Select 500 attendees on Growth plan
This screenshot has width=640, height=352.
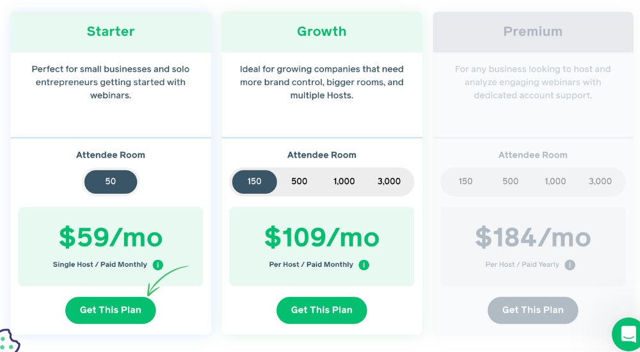299,182
